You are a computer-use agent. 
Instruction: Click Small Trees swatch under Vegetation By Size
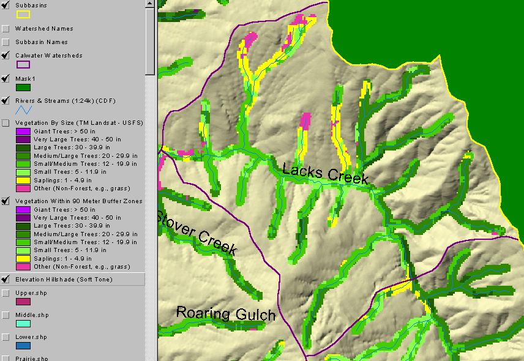coord(23,172)
